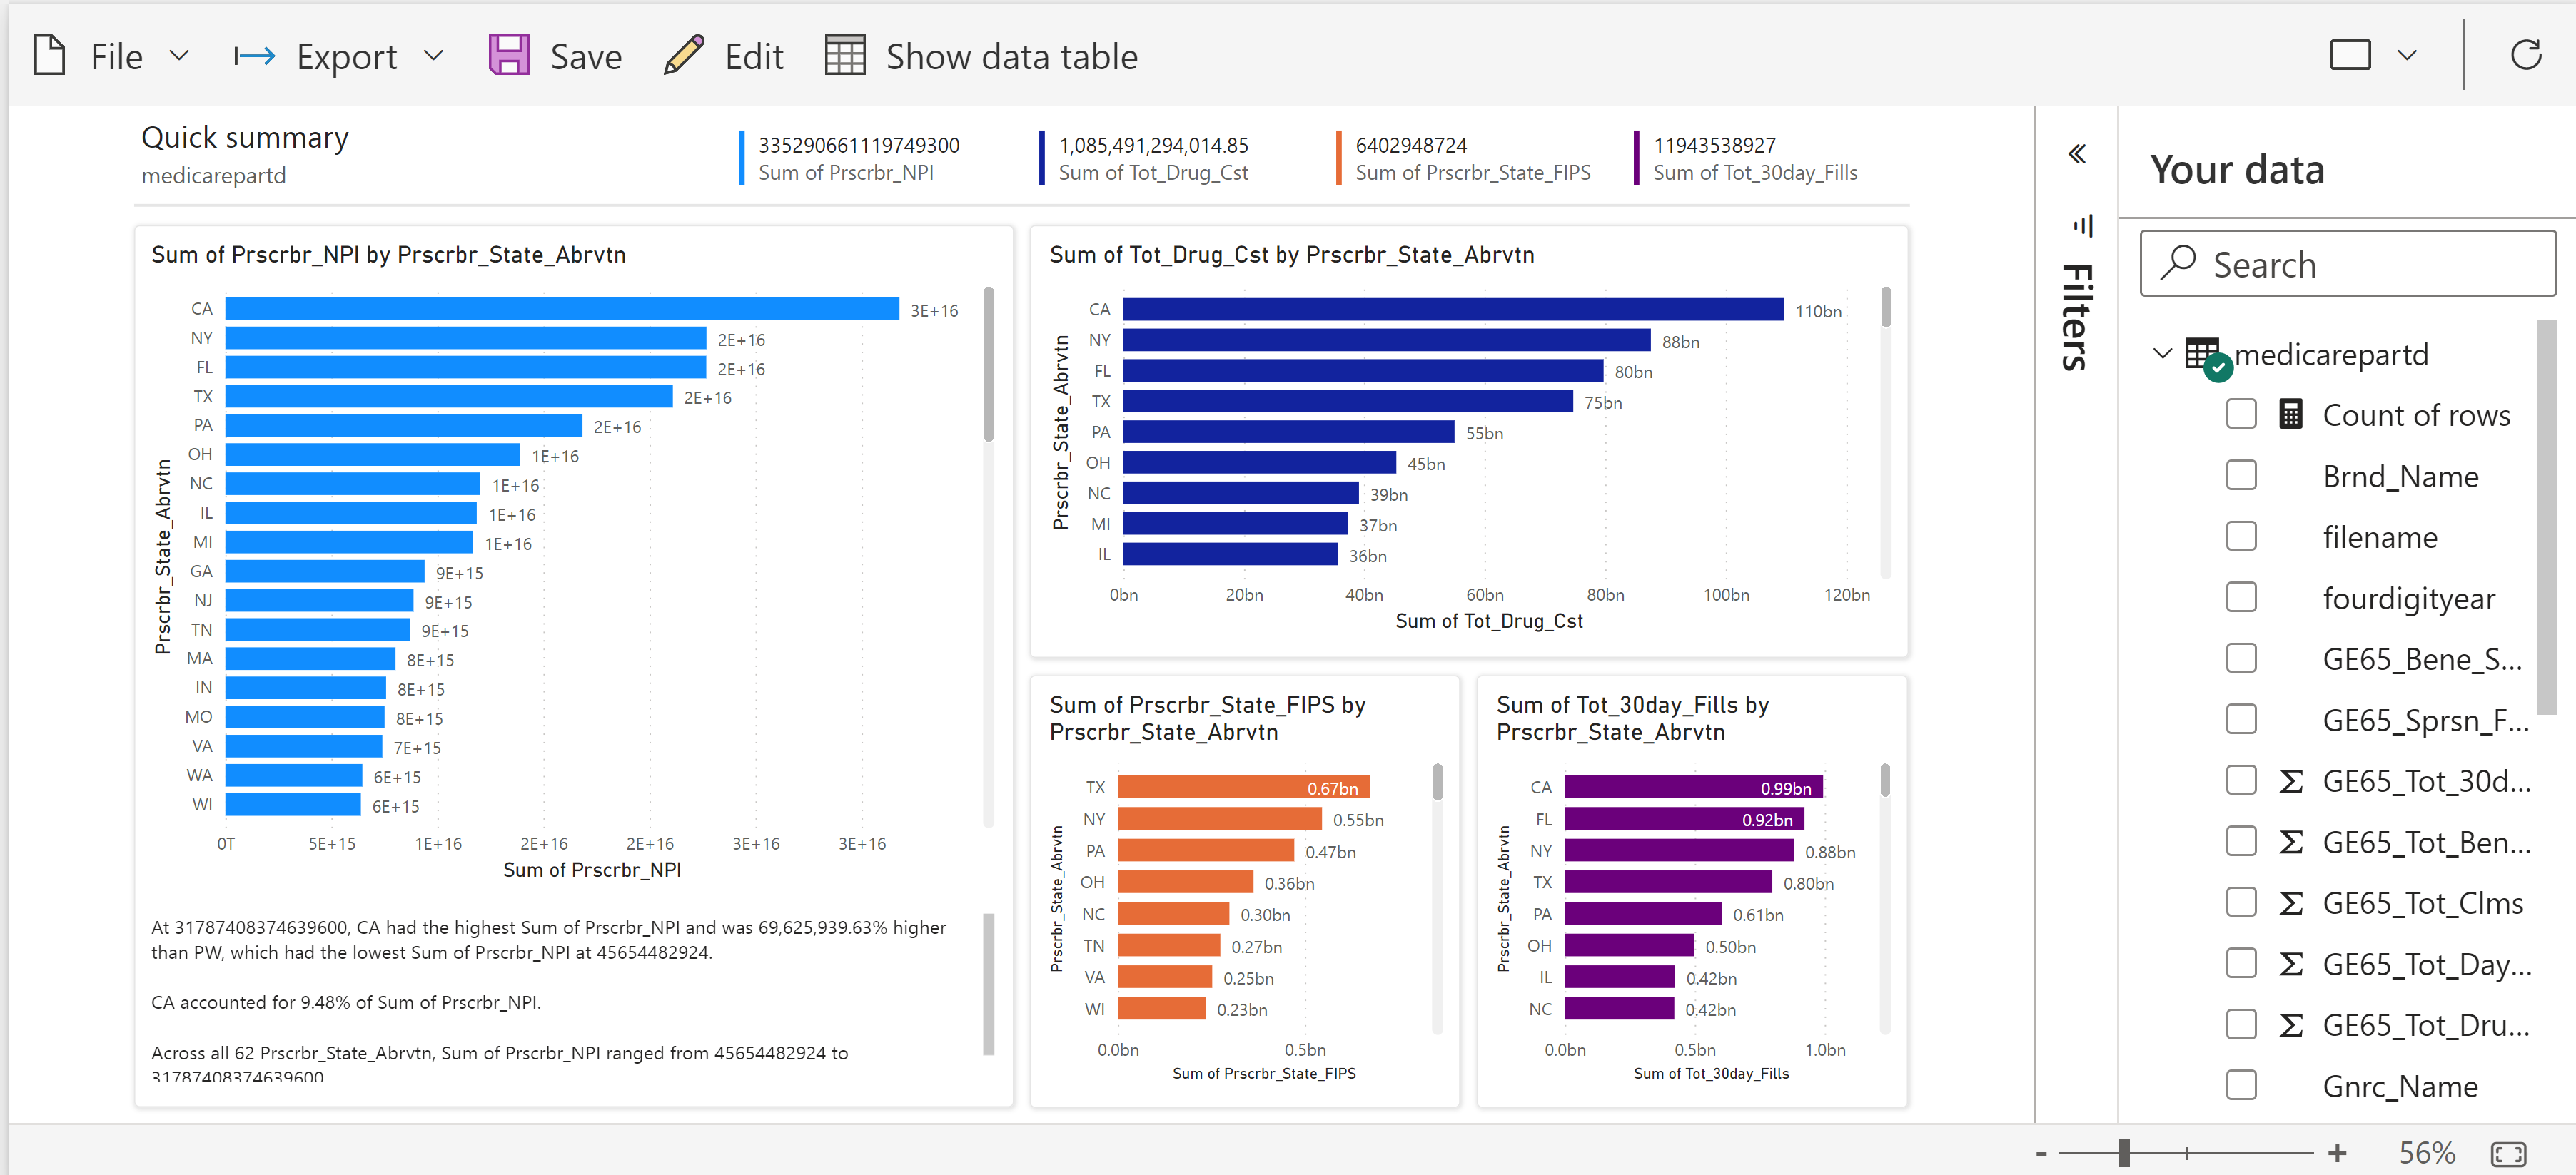
Task: Check the Gnrc_Name field checkbox
Action: click(2241, 1085)
